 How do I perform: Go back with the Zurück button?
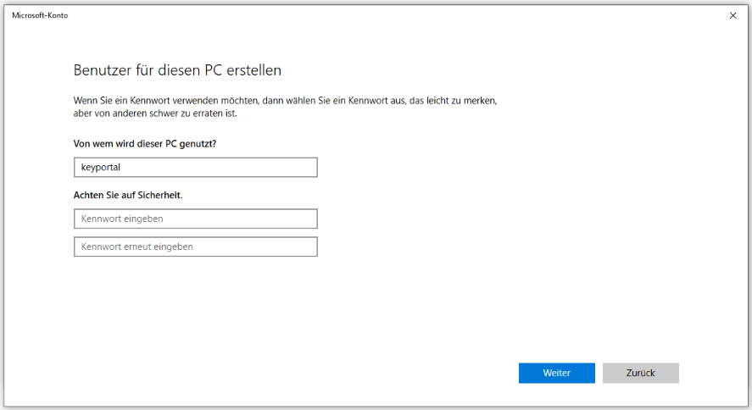tap(640, 373)
